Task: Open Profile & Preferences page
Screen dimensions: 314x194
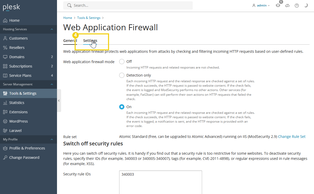Action: (28, 148)
